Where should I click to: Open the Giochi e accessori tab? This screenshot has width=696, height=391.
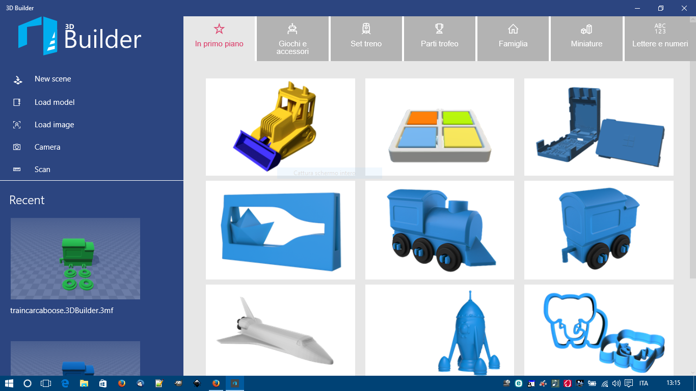(x=292, y=39)
